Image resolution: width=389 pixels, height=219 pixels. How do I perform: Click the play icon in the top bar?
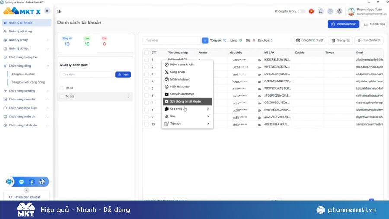point(330,11)
